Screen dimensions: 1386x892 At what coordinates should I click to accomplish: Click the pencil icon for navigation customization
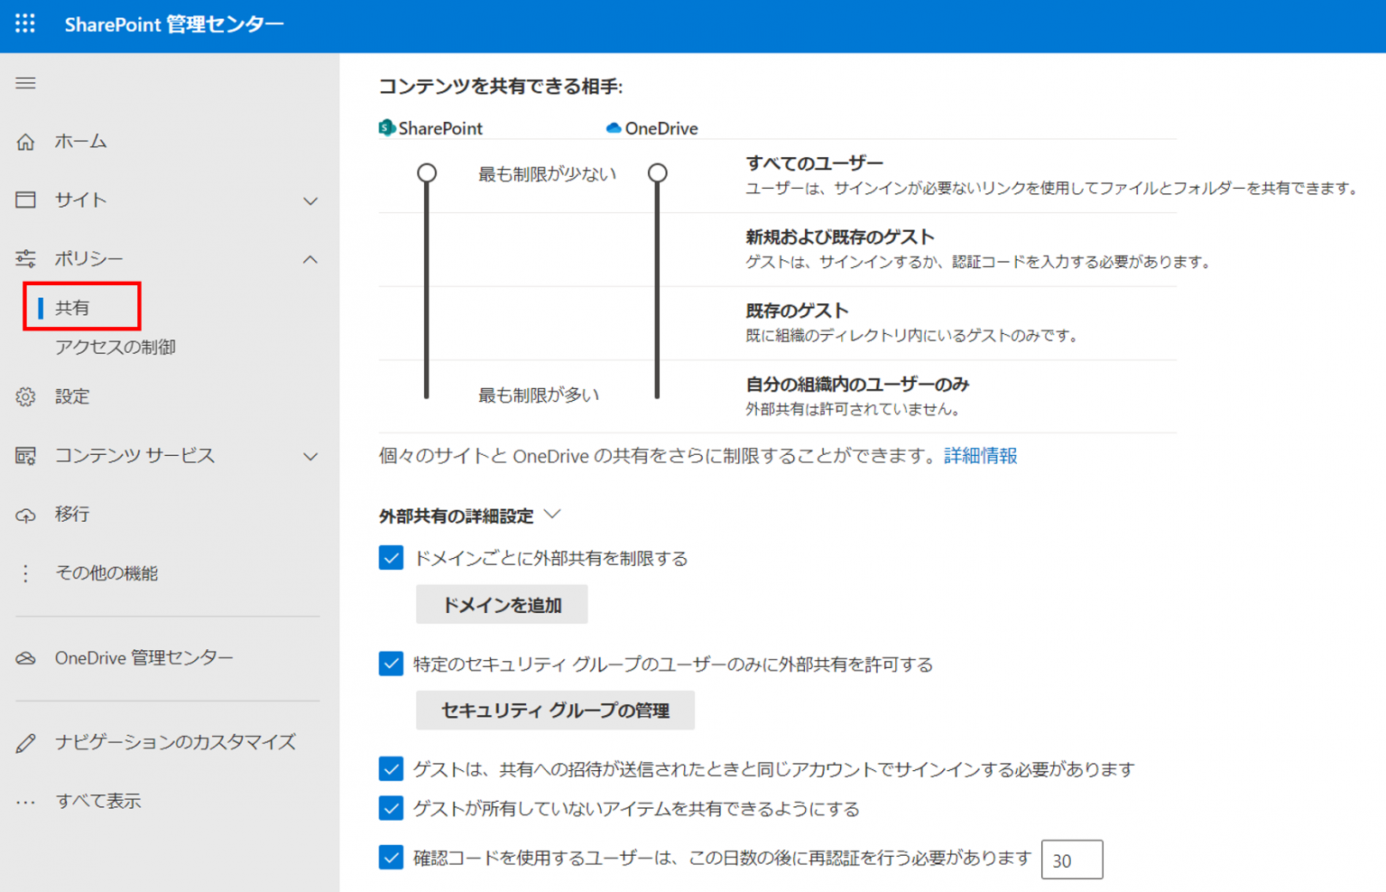(x=25, y=743)
